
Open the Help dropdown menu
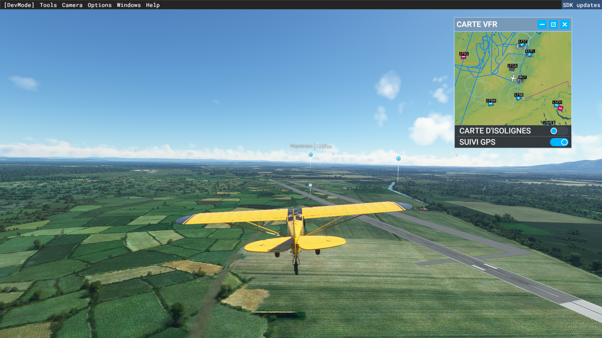pos(153,5)
